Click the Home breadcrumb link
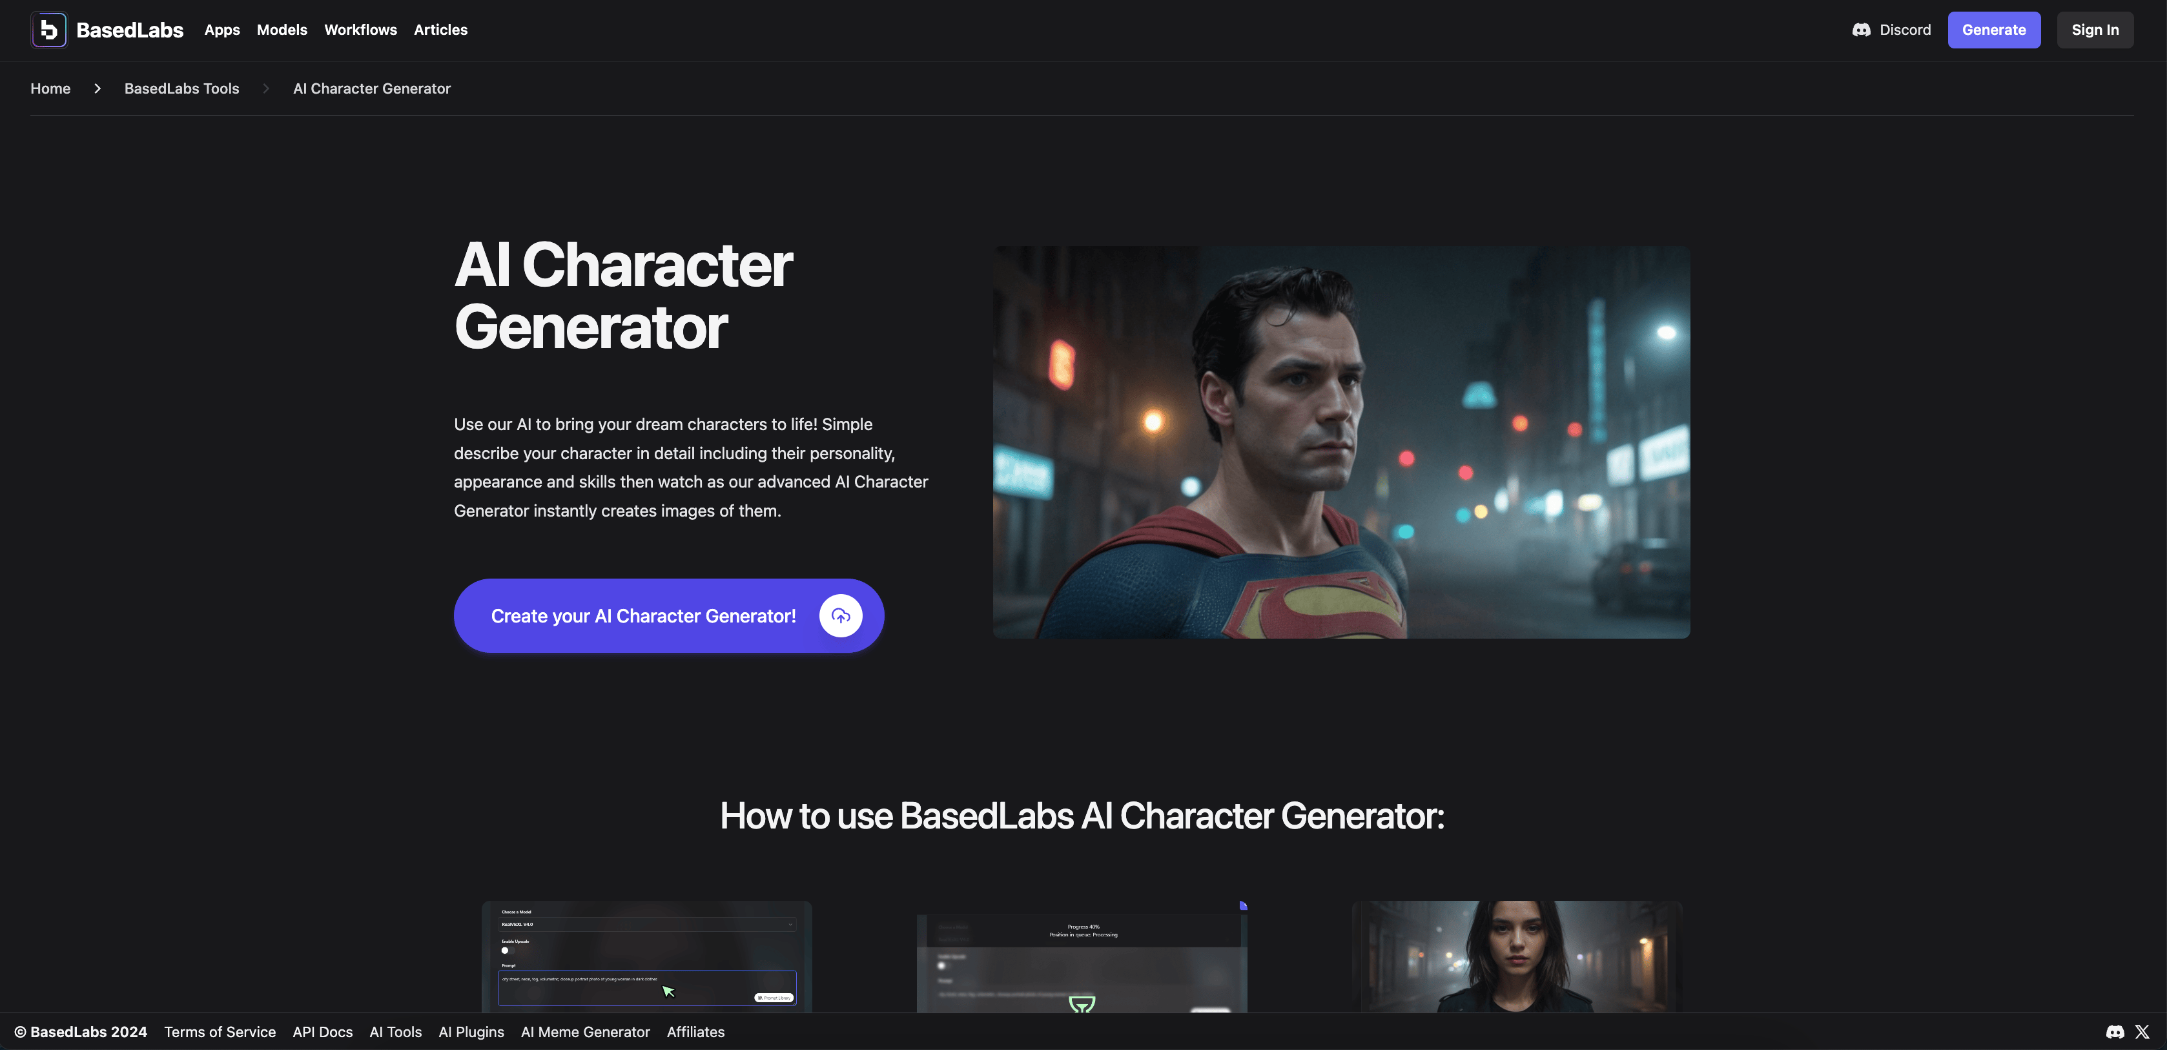 click(x=50, y=87)
